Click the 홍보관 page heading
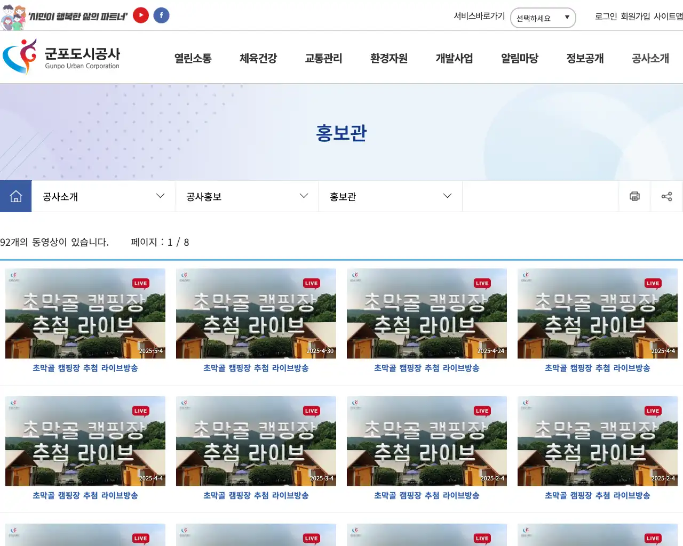This screenshot has width=683, height=546. [341, 133]
